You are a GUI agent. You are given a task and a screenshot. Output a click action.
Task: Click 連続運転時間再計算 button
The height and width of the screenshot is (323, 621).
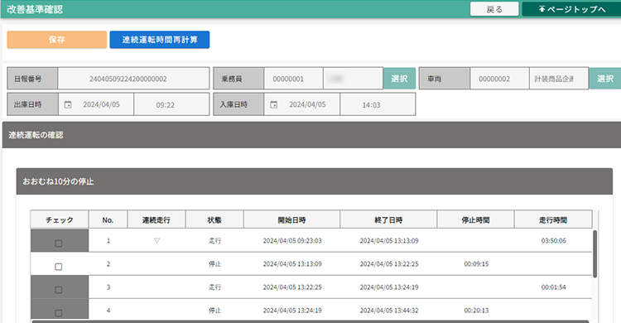coord(160,40)
